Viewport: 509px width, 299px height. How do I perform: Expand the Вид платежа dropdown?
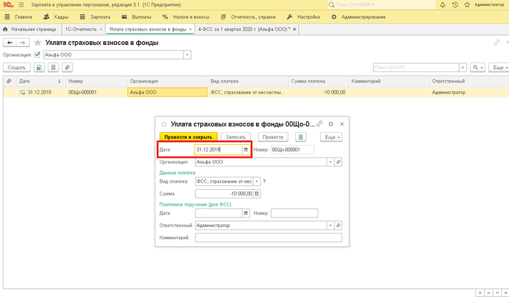[257, 181]
